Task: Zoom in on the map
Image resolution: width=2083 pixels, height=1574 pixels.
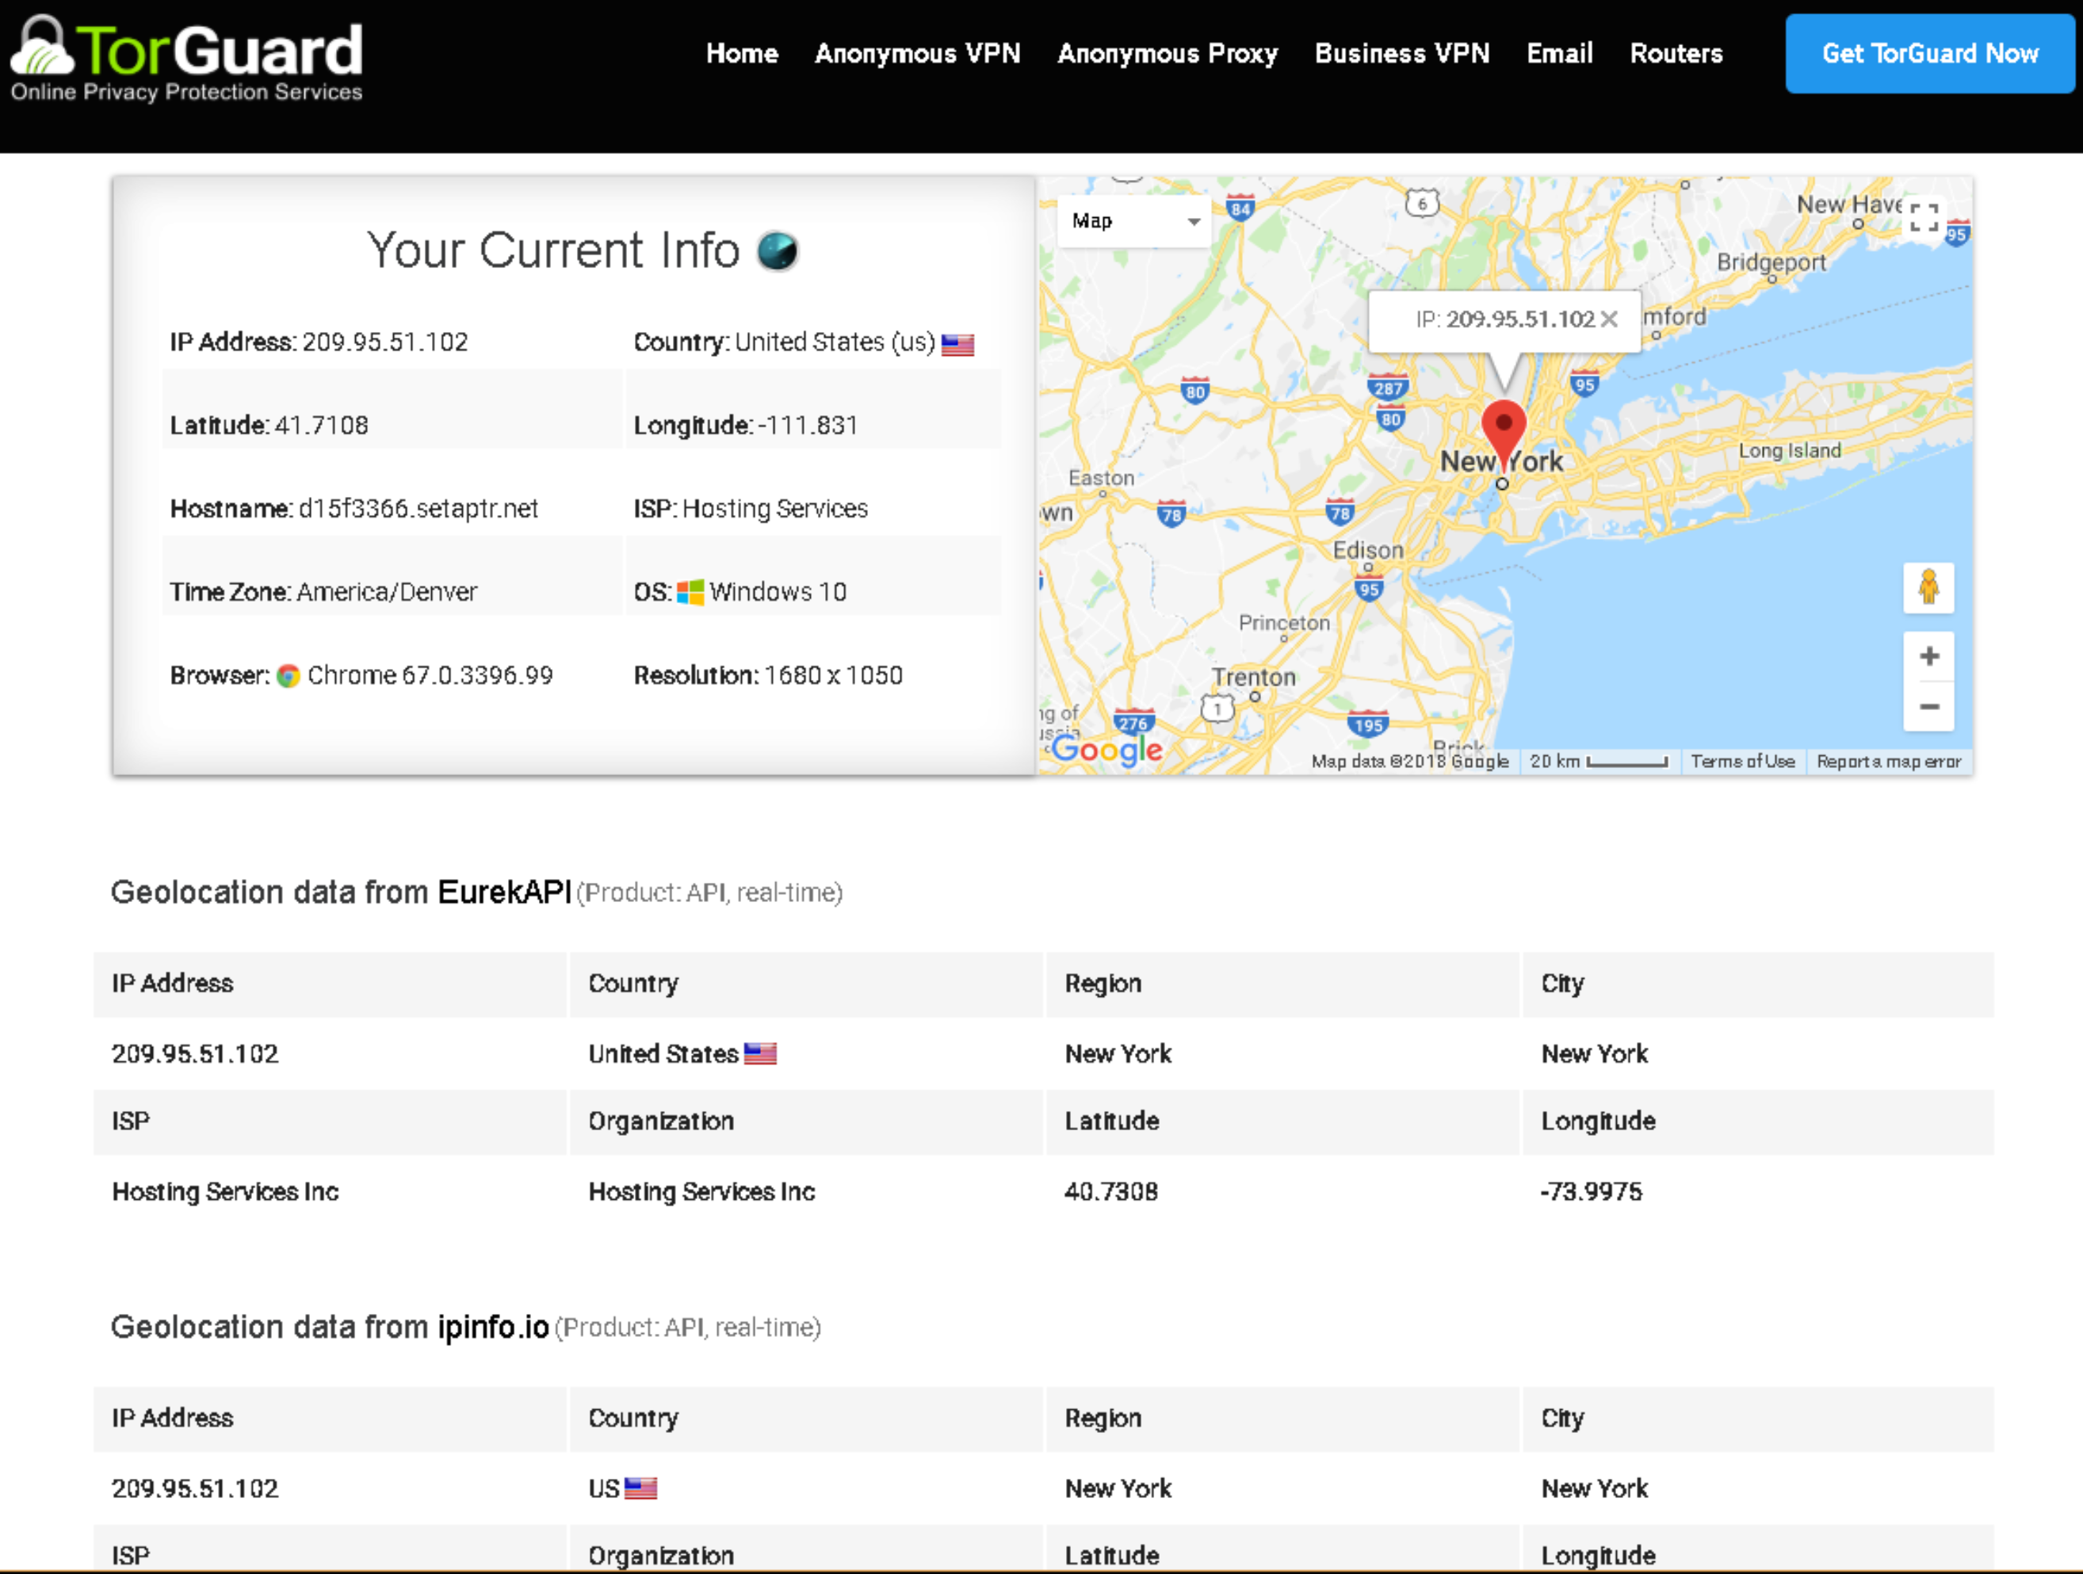Action: point(1928,656)
